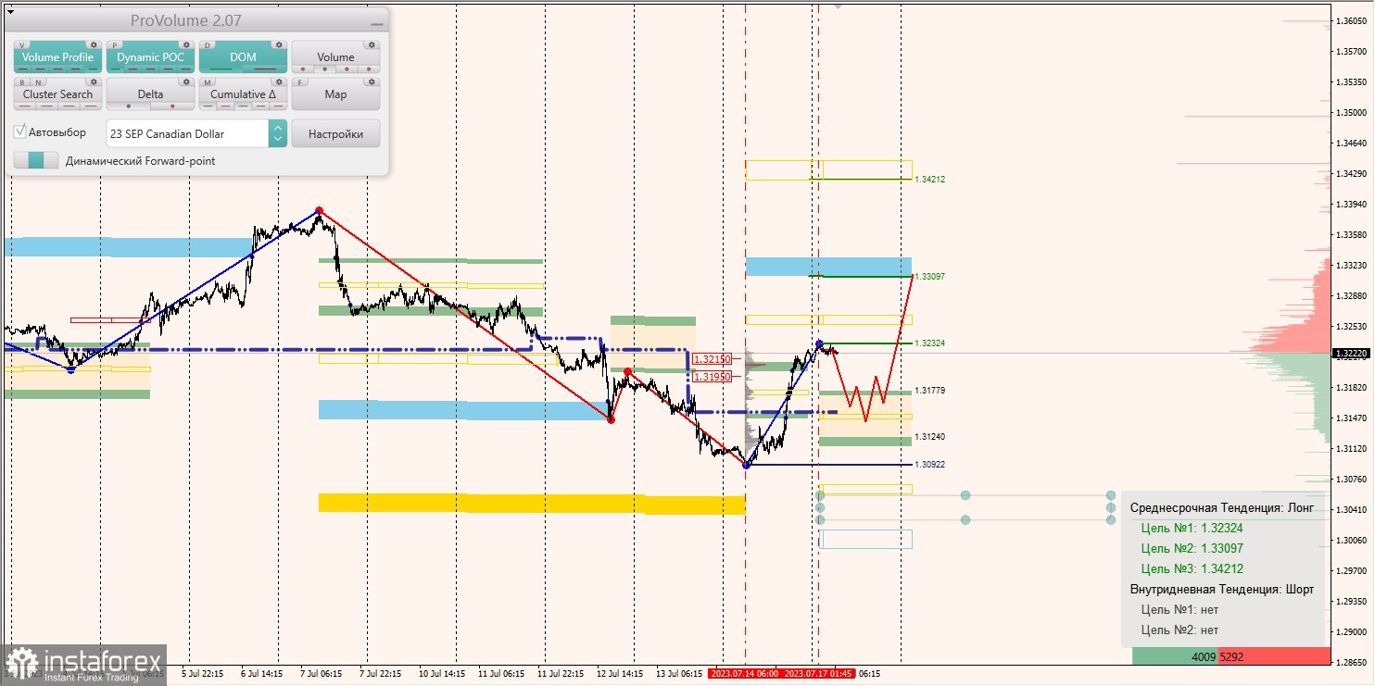Open the Cluster Search gear settings
Screen dimensions: 1375x686
[x=94, y=81]
